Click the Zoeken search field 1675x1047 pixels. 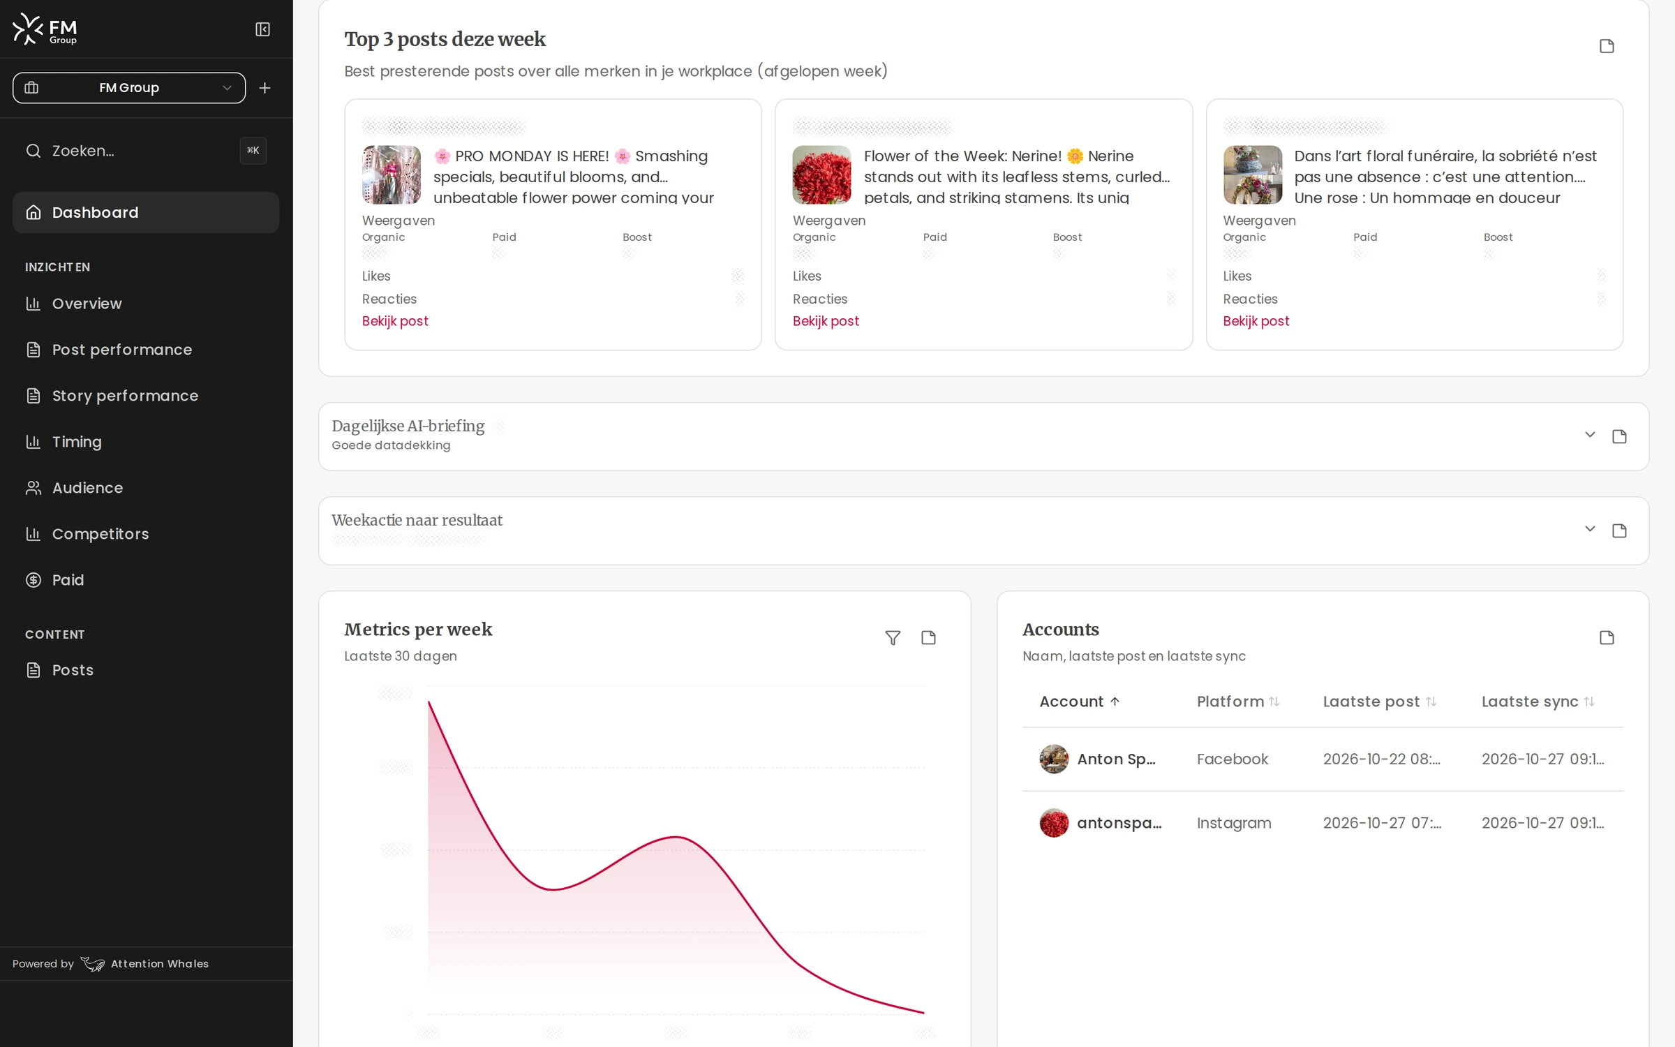click(146, 151)
